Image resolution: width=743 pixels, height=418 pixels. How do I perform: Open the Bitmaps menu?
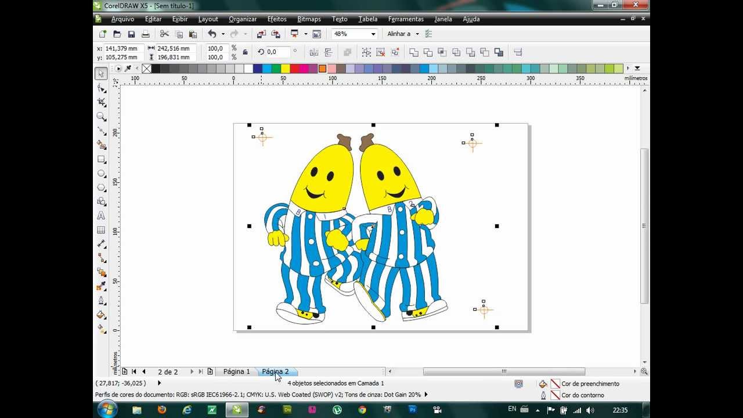309,19
